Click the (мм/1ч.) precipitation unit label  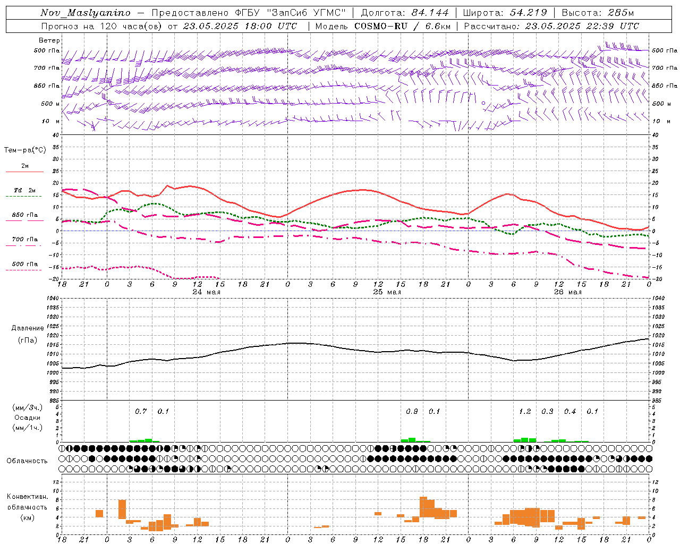(x=27, y=428)
